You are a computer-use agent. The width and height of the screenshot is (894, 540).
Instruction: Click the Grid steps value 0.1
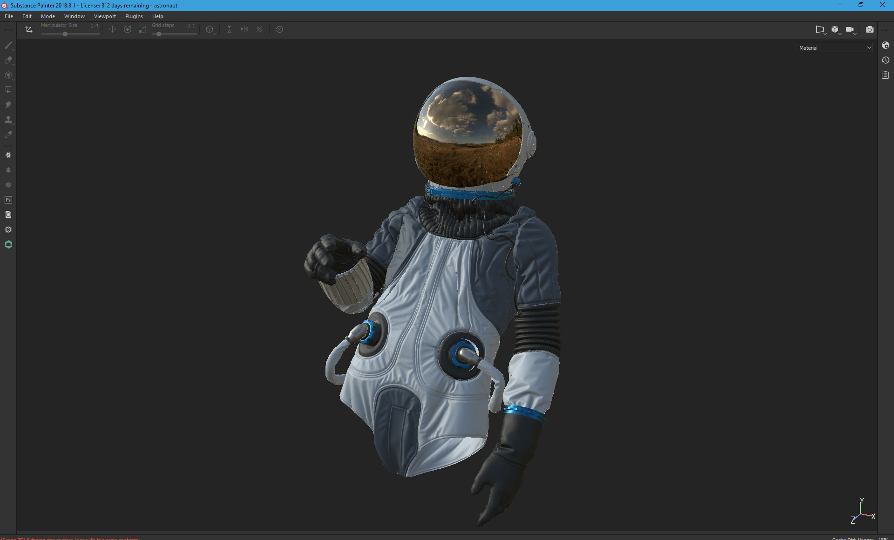(x=191, y=26)
